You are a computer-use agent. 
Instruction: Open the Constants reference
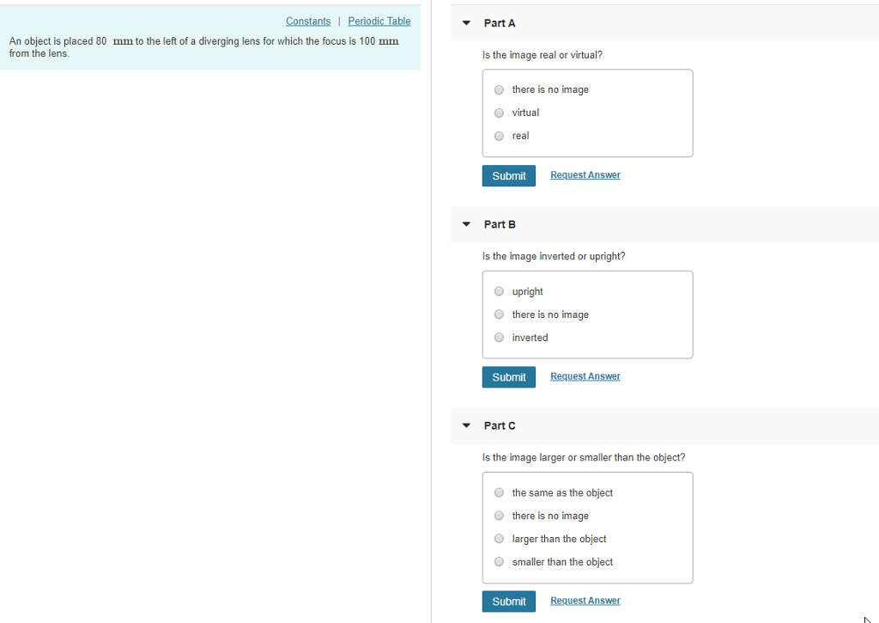tap(307, 21)
